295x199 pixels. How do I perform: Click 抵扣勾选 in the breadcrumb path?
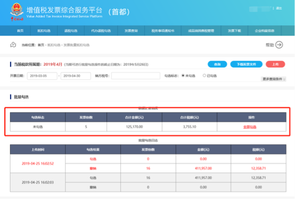point(54,45)
